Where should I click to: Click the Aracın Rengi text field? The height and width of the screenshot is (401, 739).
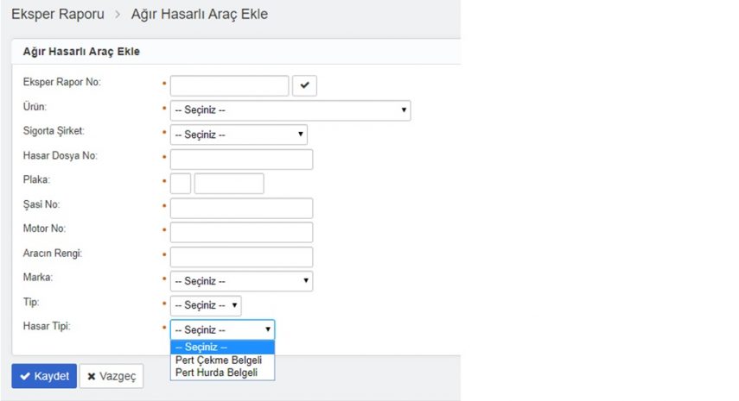[x=241, y=256]
